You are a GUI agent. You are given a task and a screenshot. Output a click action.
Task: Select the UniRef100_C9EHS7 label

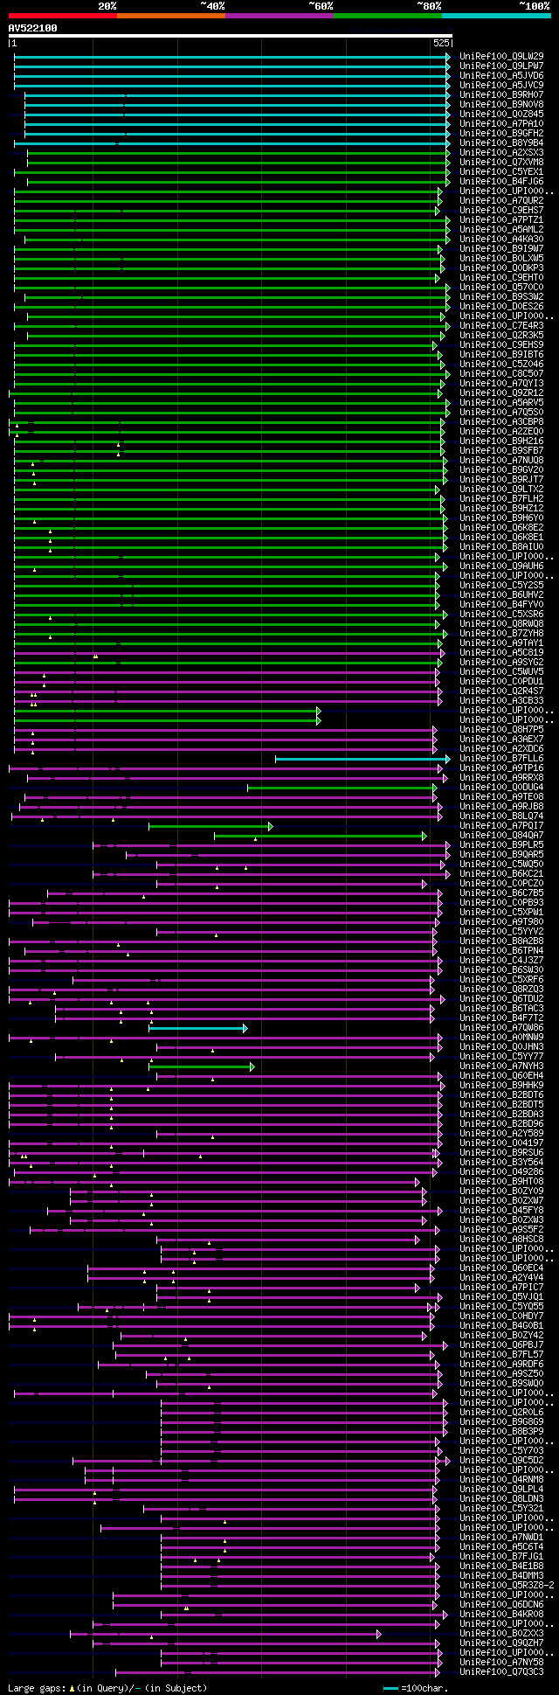[x=501, y=210]
